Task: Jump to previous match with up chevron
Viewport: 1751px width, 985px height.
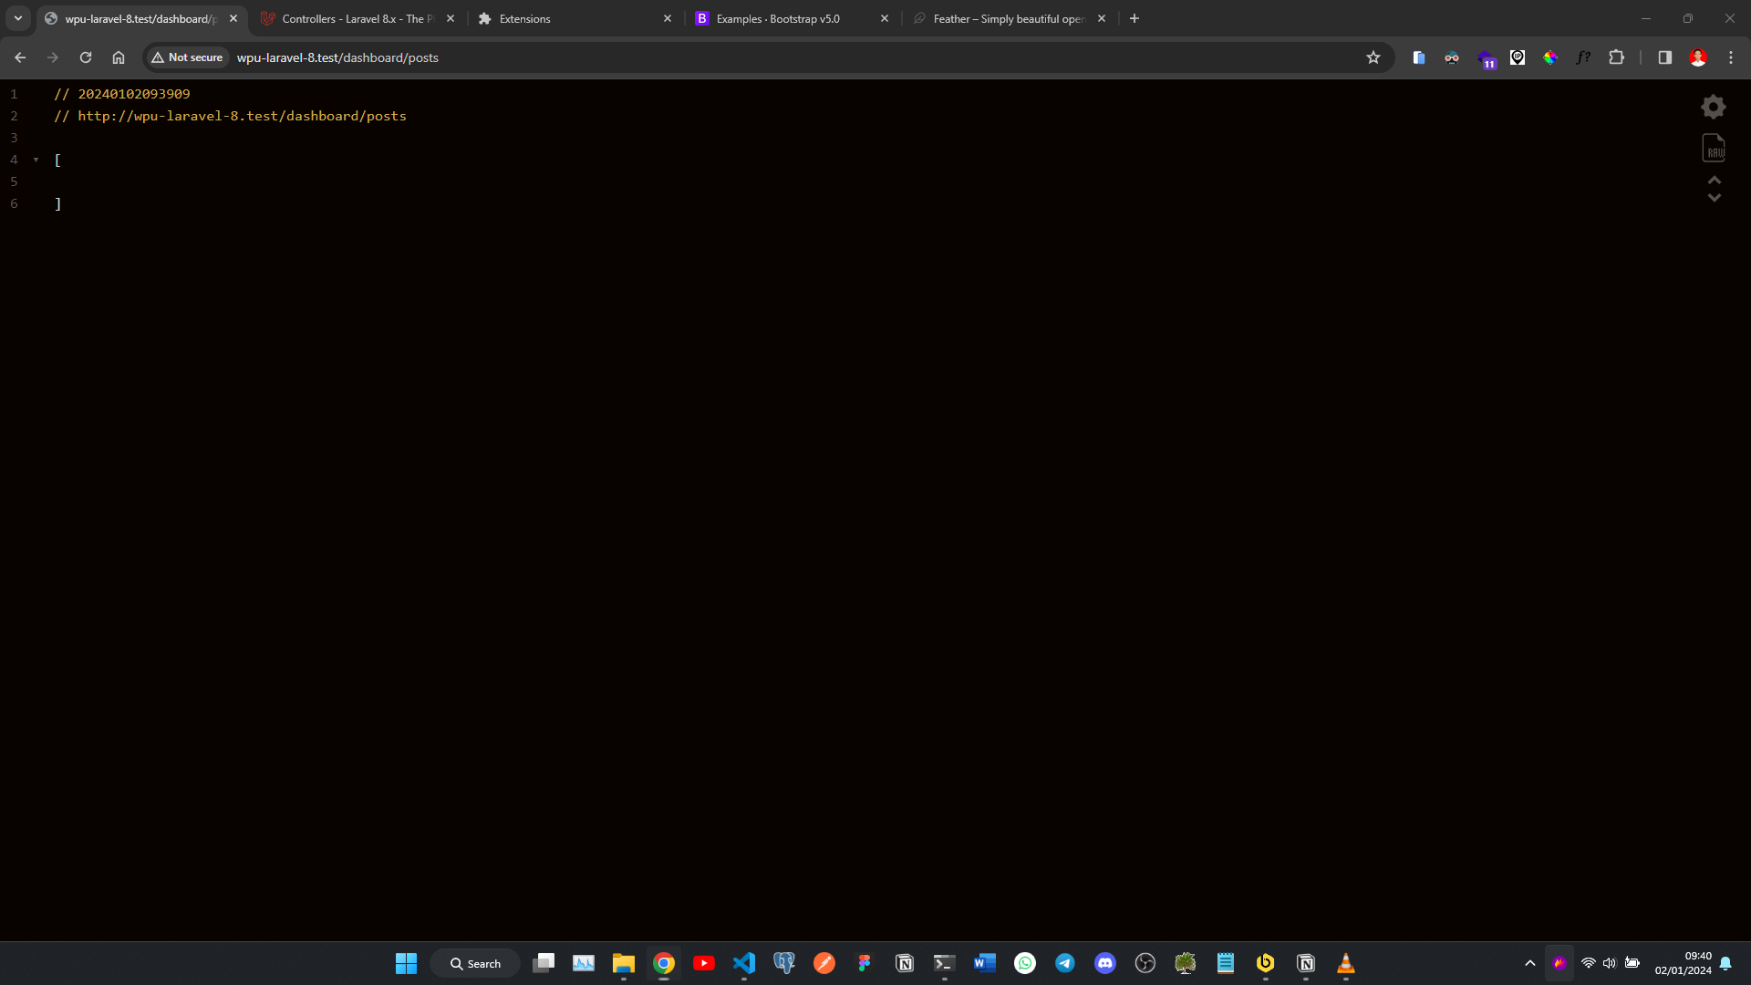Action: point(1714,180)
